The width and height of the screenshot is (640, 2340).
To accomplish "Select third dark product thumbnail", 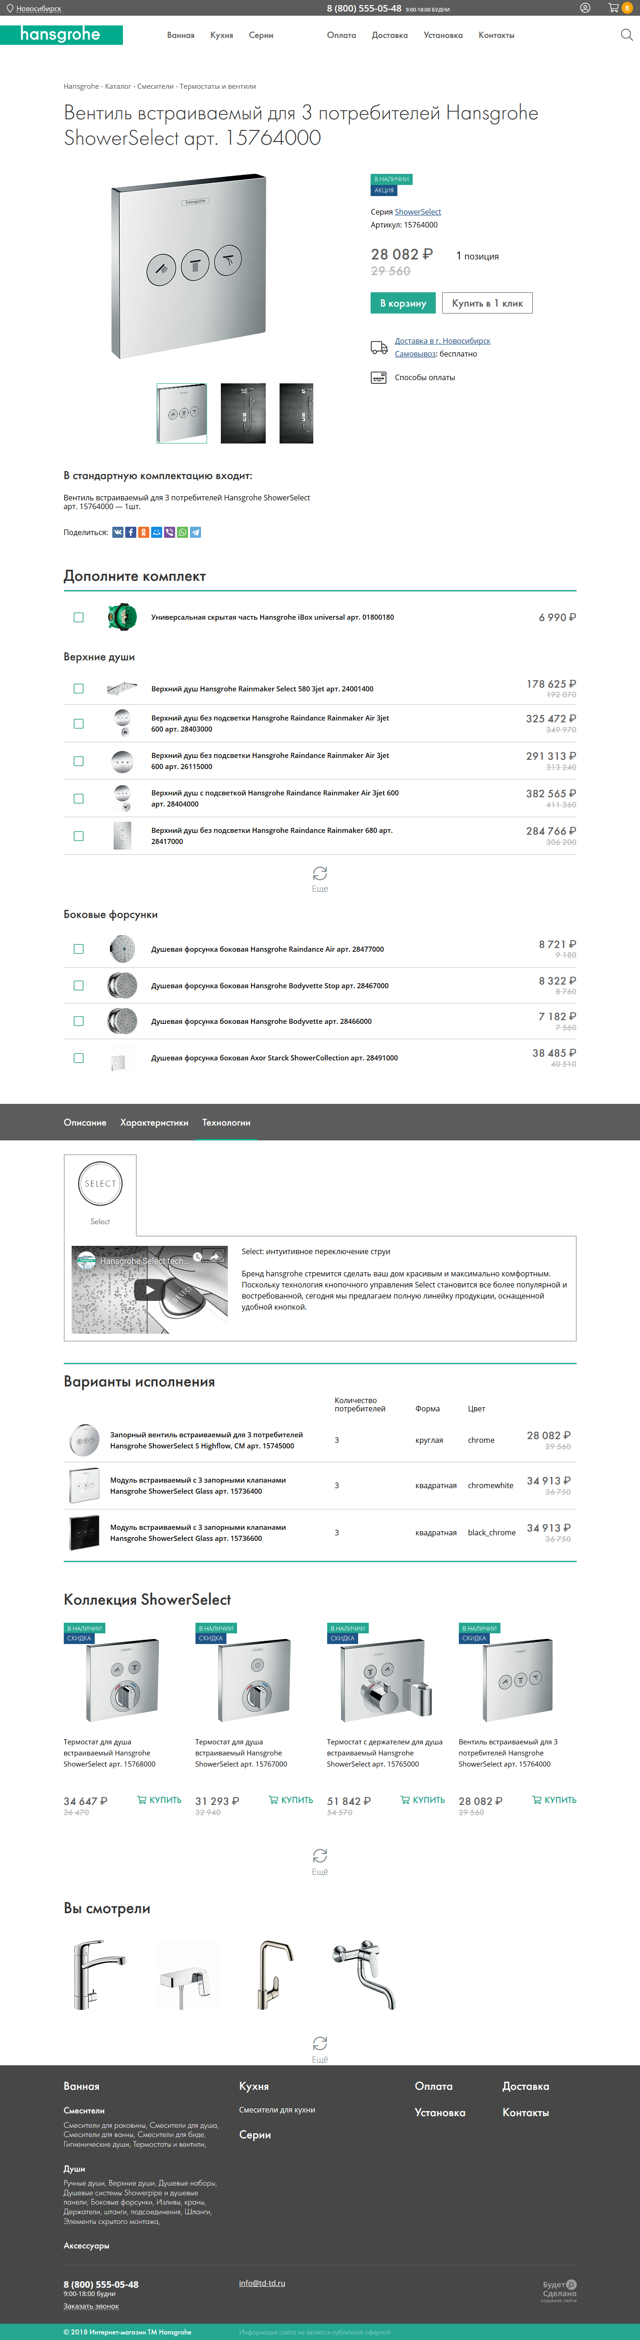I will click(296, 413).
